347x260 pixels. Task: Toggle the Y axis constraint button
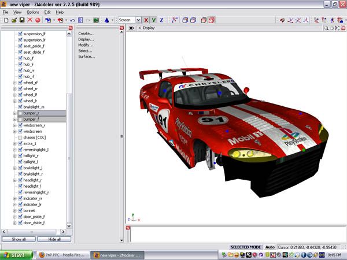pyautogui.click(x=154, y=20)
